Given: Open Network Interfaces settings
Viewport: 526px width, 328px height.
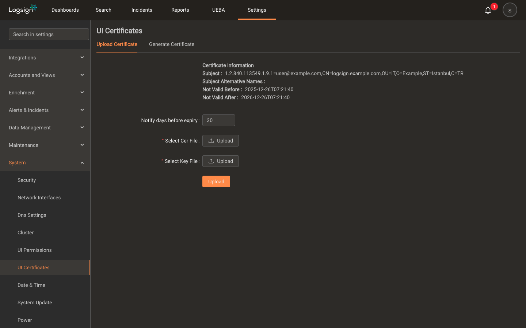Looking at the screenshot, I should [45, 198].
